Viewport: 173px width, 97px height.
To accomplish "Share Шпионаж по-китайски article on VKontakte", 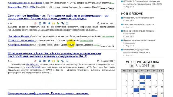I will pyautogui.click(x=40, y=61).
